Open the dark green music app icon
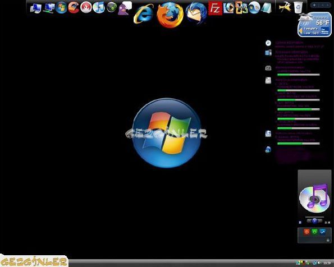Screen dimensions: 334x267 (x=111, y=7)
